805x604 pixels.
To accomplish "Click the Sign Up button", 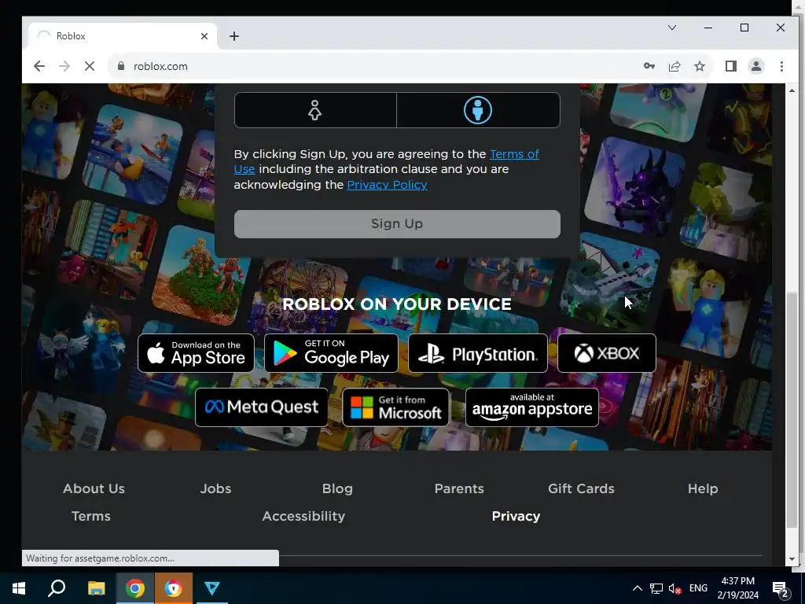I will coord(397,224).
